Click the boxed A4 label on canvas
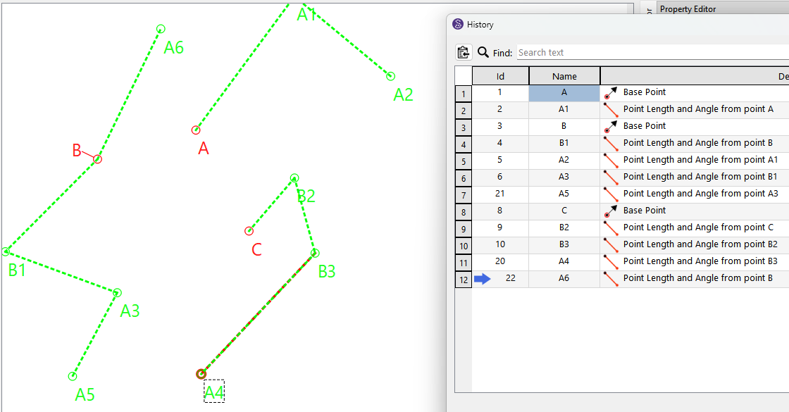The width and height of the screenshot is (789, 412). (214, 392)
